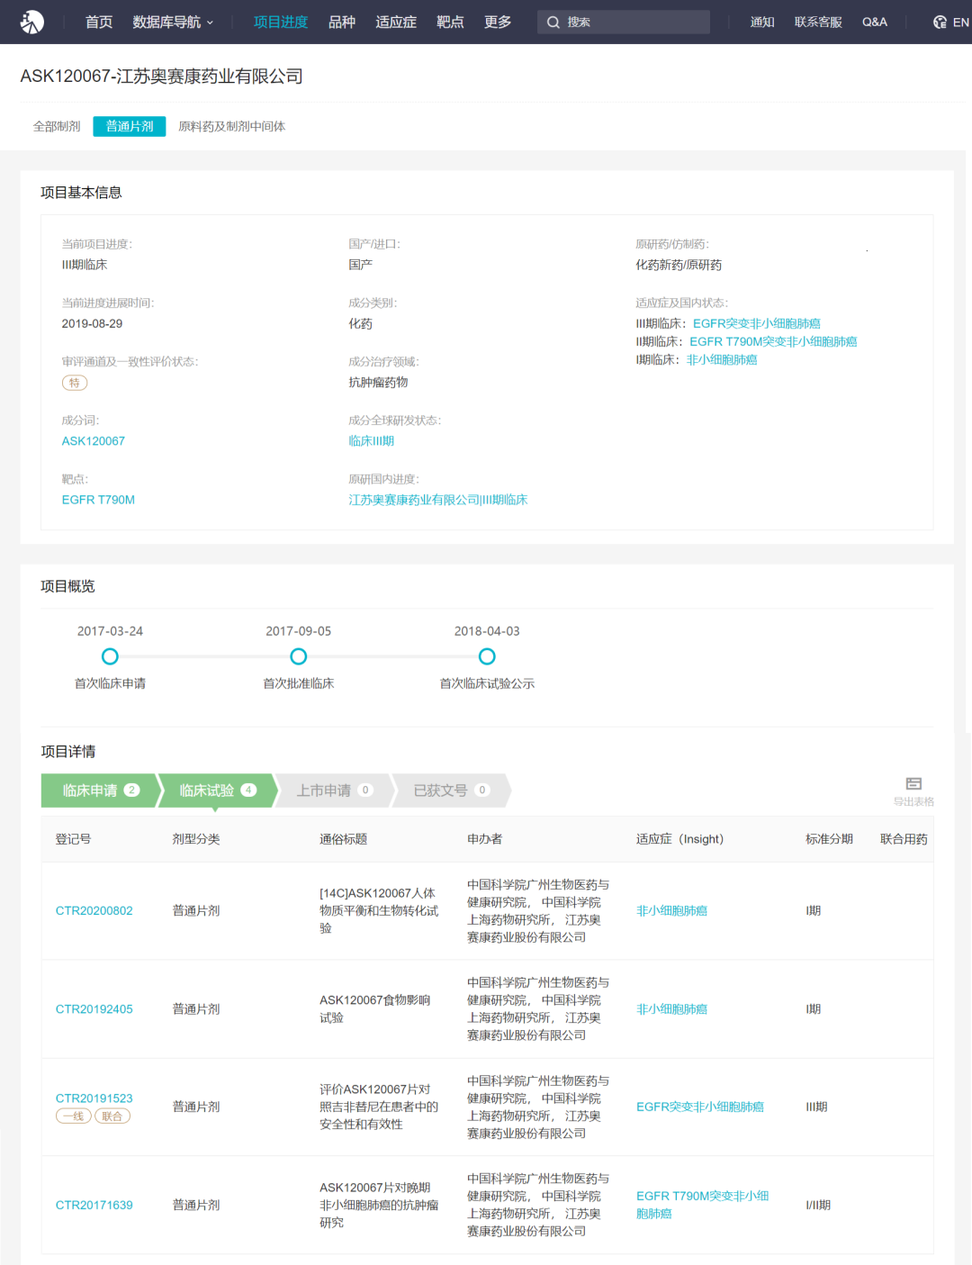Switch to the 已获文号 step tab
The image size is (972, 1265).
451,791
